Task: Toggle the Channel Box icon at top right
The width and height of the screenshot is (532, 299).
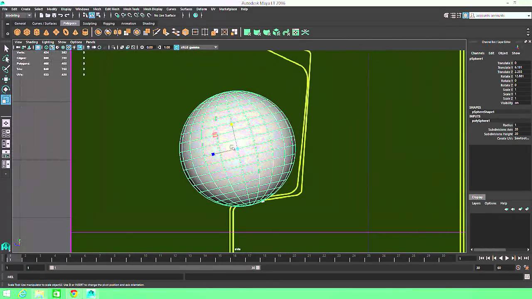Action: (x=465, y=15)
